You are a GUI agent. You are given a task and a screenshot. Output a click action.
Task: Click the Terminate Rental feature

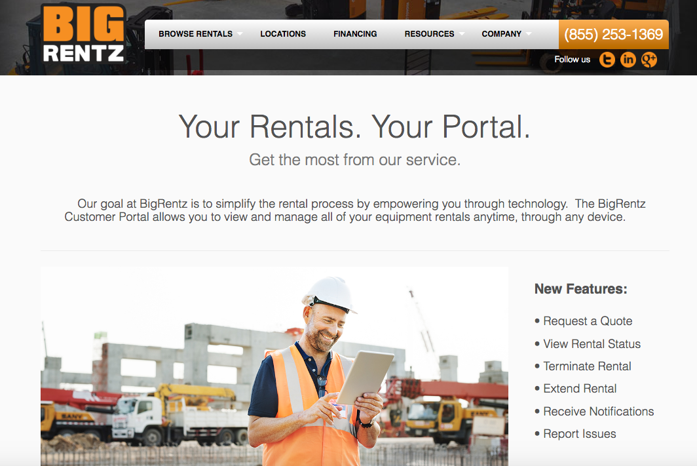(587, 366)
